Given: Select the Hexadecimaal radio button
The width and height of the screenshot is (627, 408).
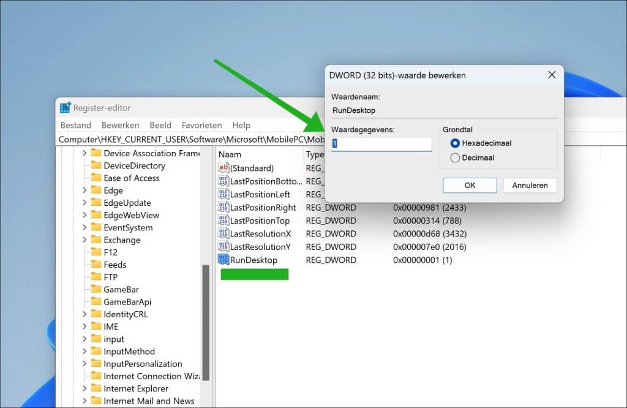Looking at the screenshot, I should coord(455,143).
